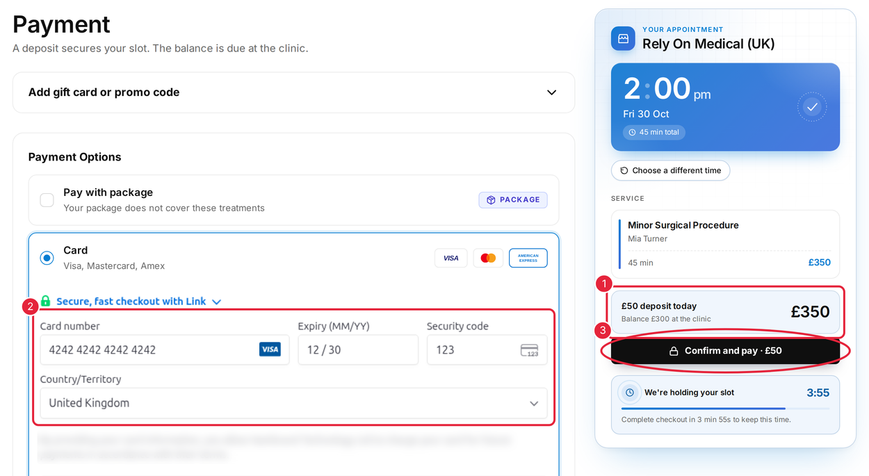Viewport: 869px width, 476px height.
Task: Click the American Express brand logo
Action: 528,258
